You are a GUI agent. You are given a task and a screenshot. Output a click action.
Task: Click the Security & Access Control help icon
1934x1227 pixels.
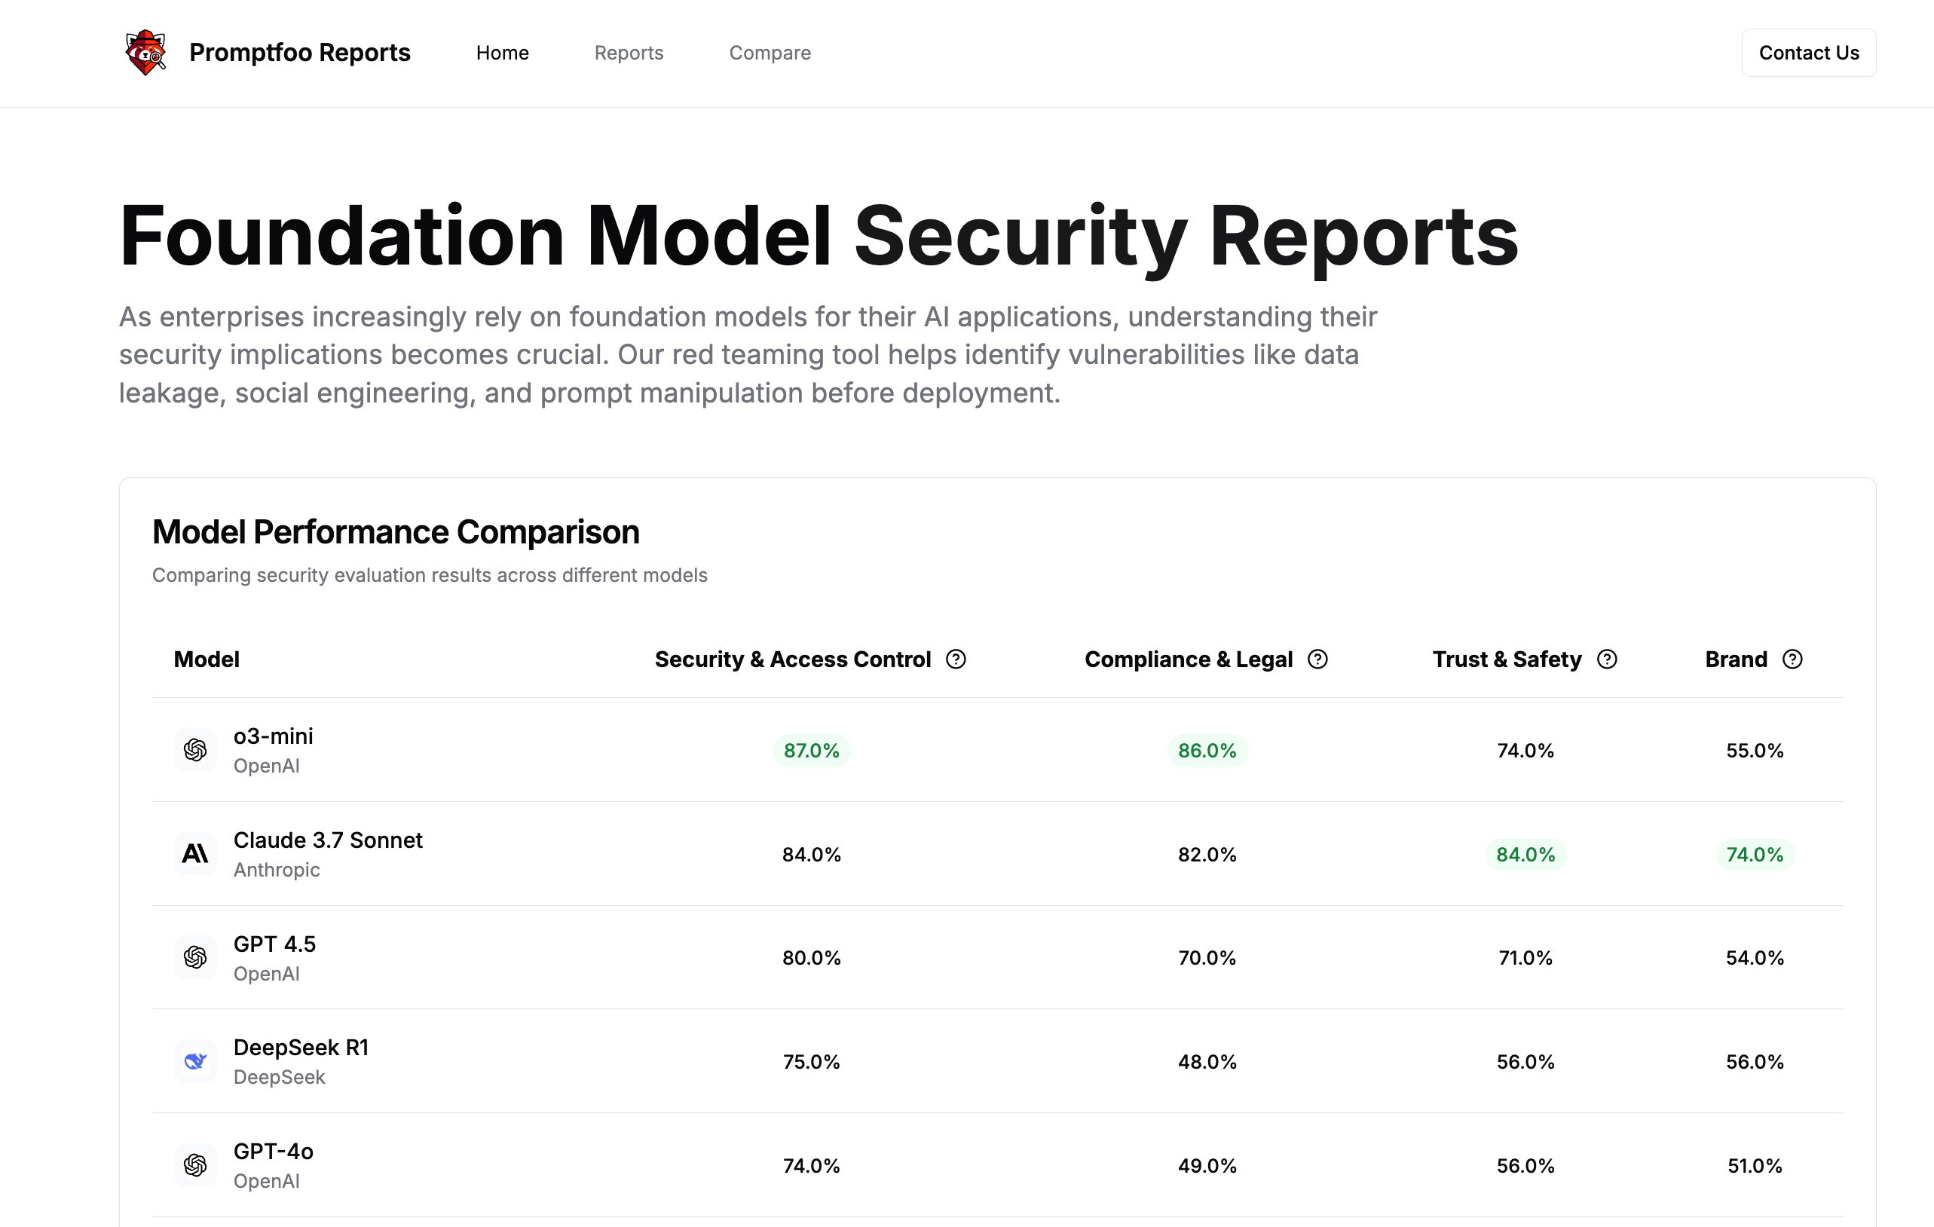click(956, 659)
